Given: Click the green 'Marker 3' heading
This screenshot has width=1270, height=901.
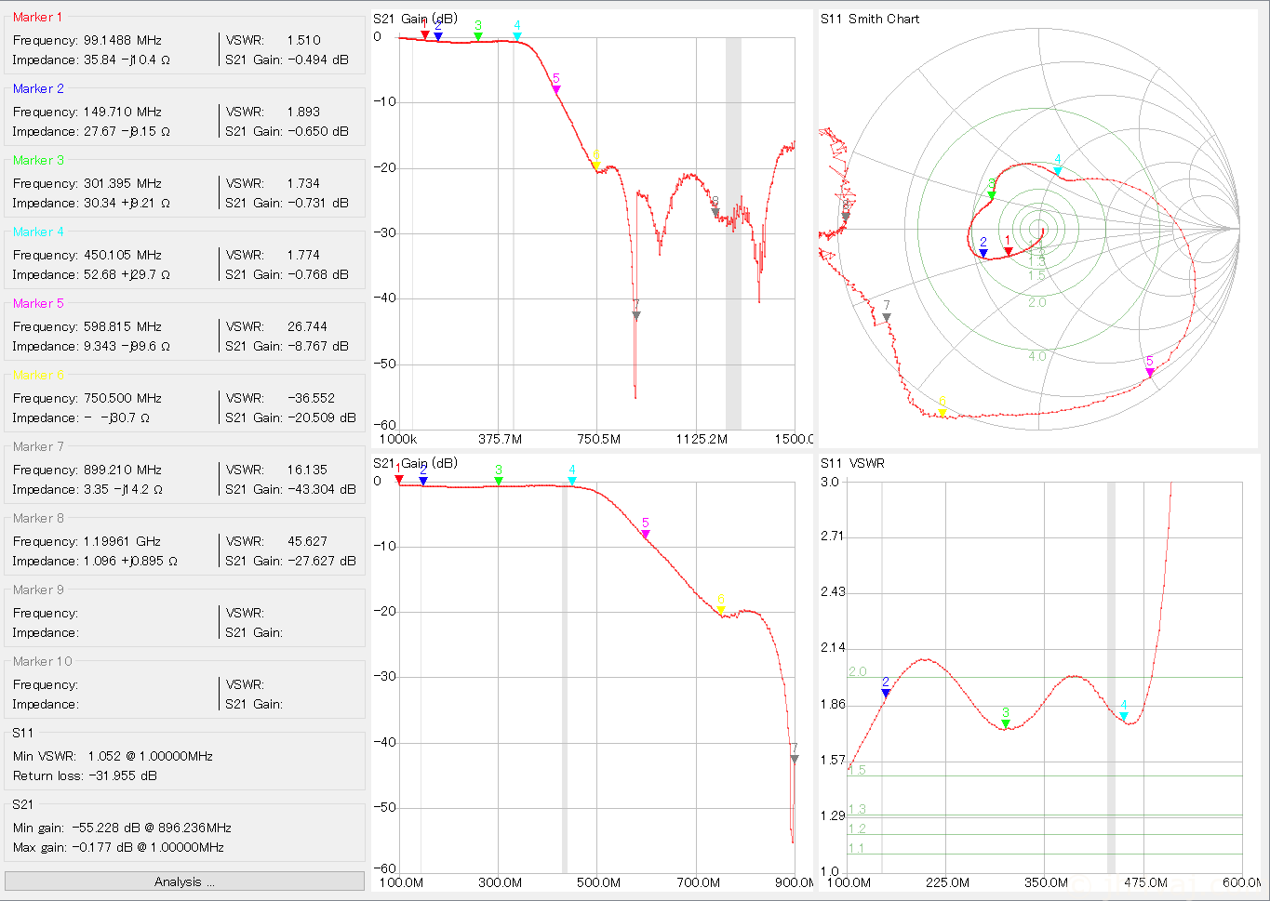Looking at the screenshot, I should coord(38,160).
